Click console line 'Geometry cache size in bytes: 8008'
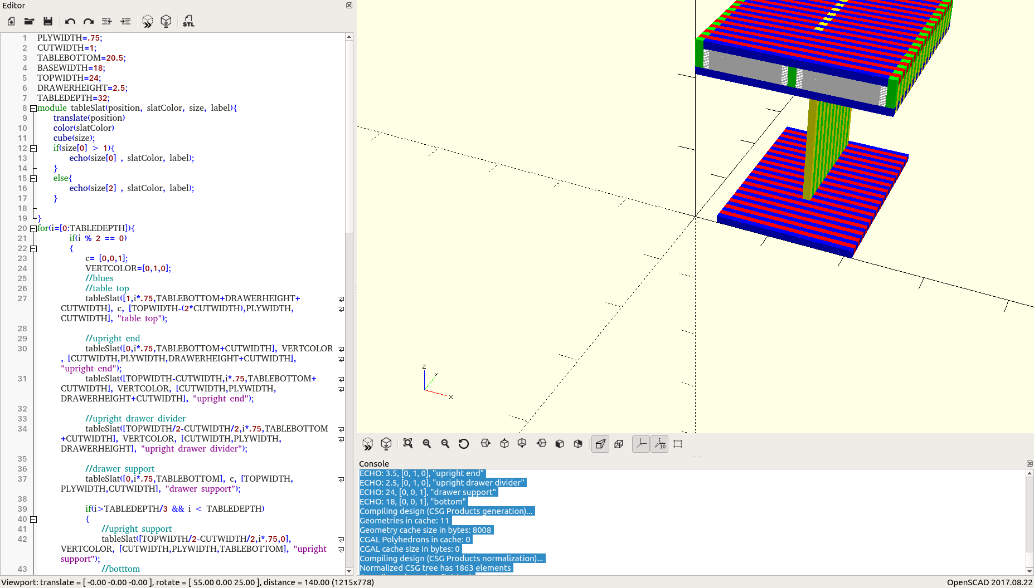The height and width of the screenshot is (588, 1034). point(426,530)
